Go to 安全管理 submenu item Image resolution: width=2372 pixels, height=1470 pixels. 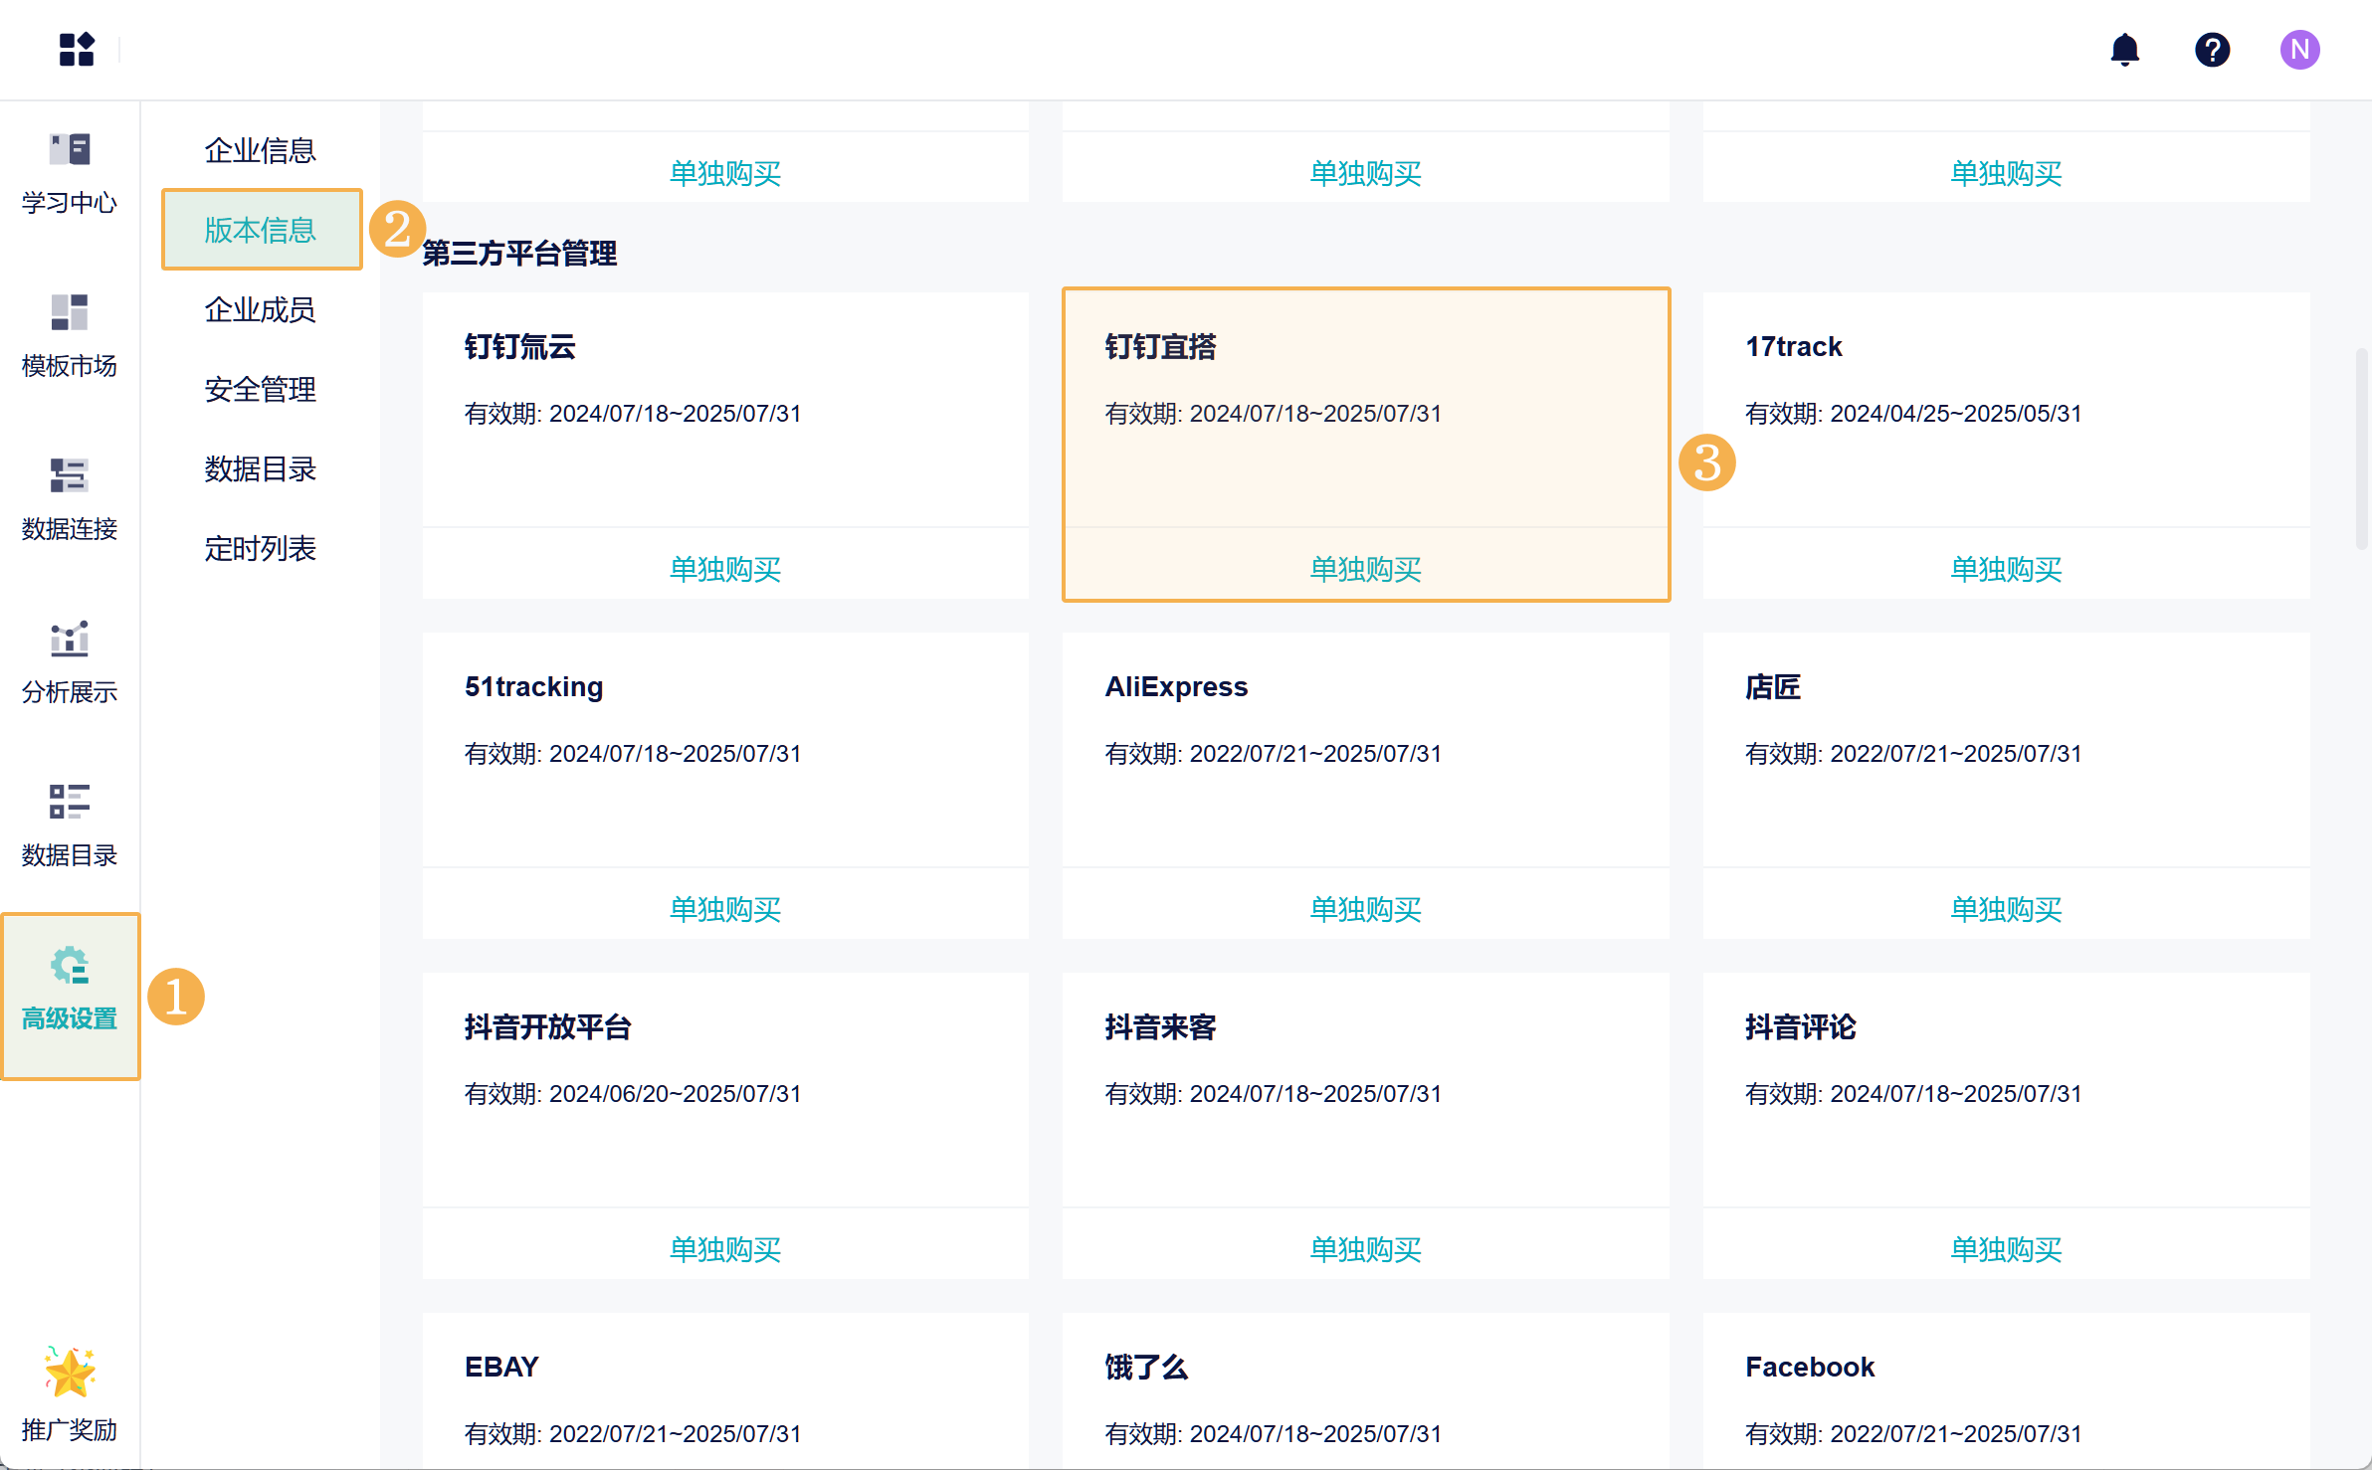tap(260, 389)
